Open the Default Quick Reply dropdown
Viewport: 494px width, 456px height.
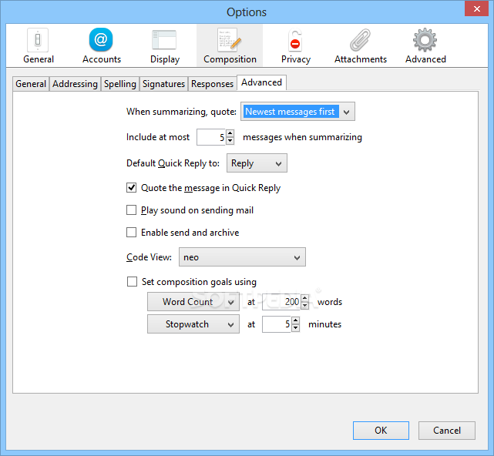pos(257,163)
